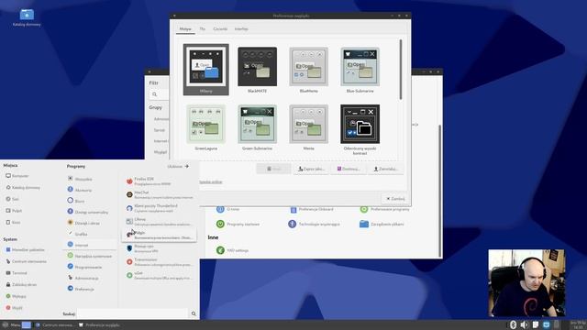587x330 pixels.
Task: Switch to the Czcionki tab
Action: tap(220, 28)
